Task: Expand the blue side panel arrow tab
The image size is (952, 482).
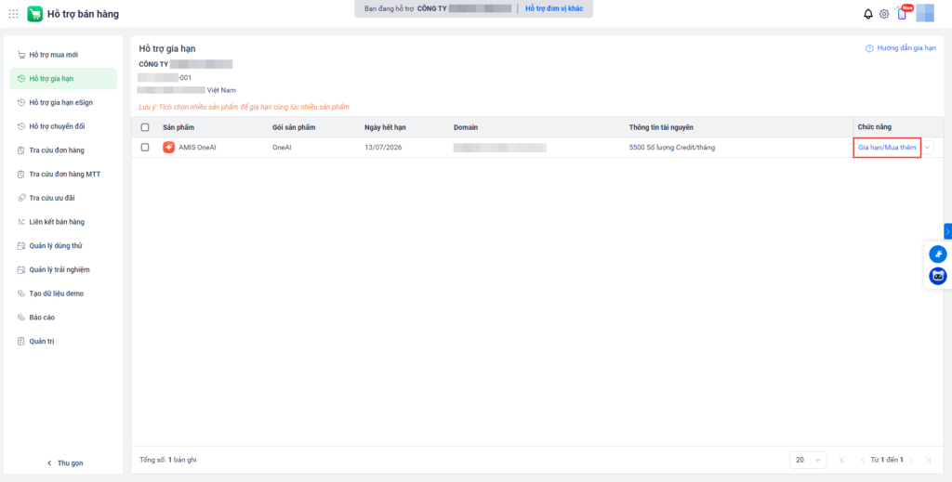Action: click(x=947, y=231)
